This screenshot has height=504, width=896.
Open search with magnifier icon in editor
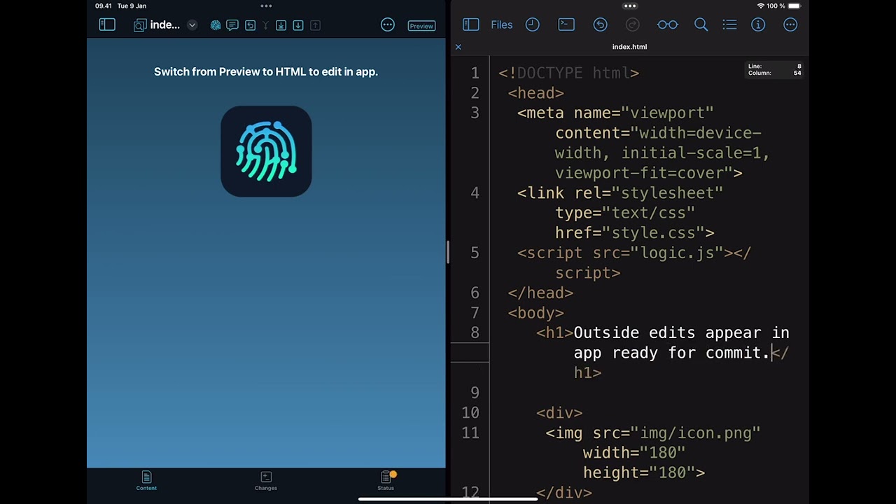[701, 24]
